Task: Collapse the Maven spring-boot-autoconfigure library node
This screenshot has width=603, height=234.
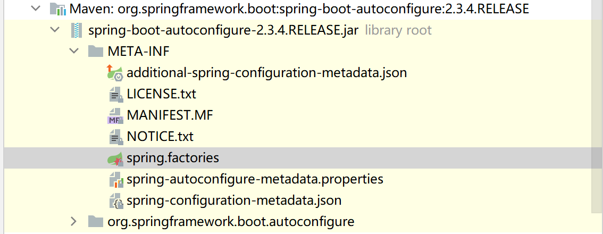Action: [x=36, y=9]
